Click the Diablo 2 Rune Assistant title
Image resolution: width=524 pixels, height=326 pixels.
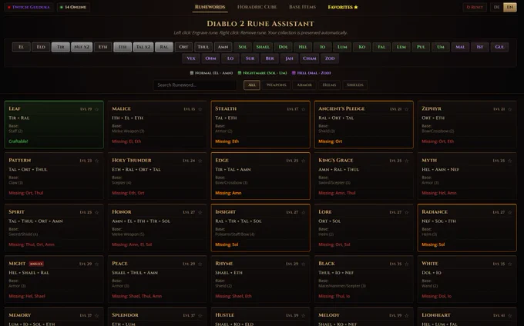pos(260,24)
